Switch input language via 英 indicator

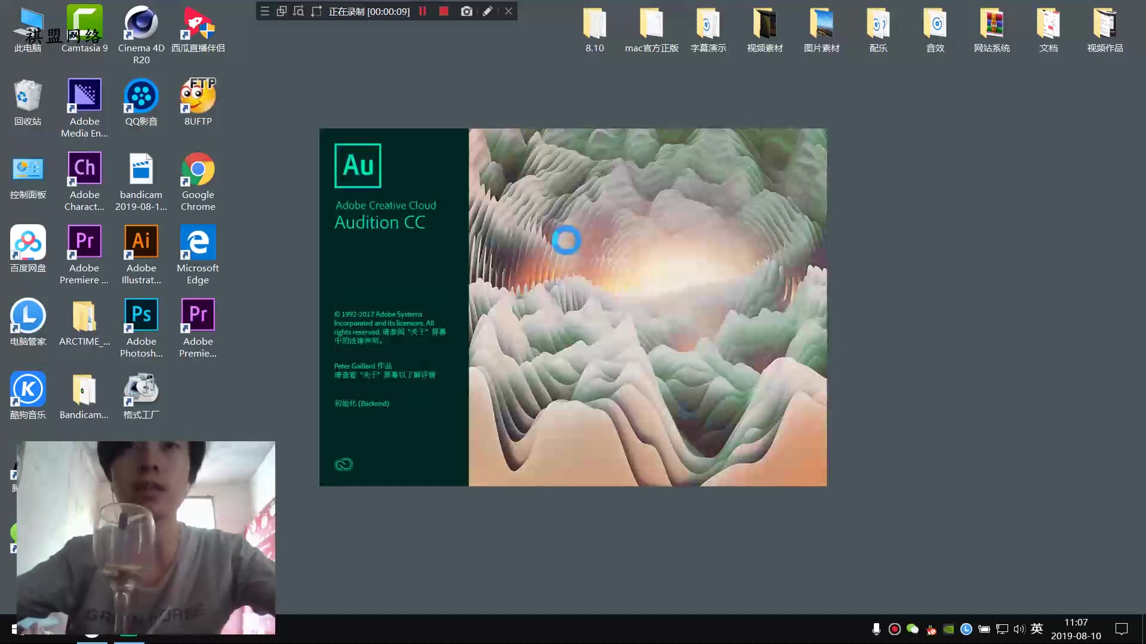(x=1037, y=628)
